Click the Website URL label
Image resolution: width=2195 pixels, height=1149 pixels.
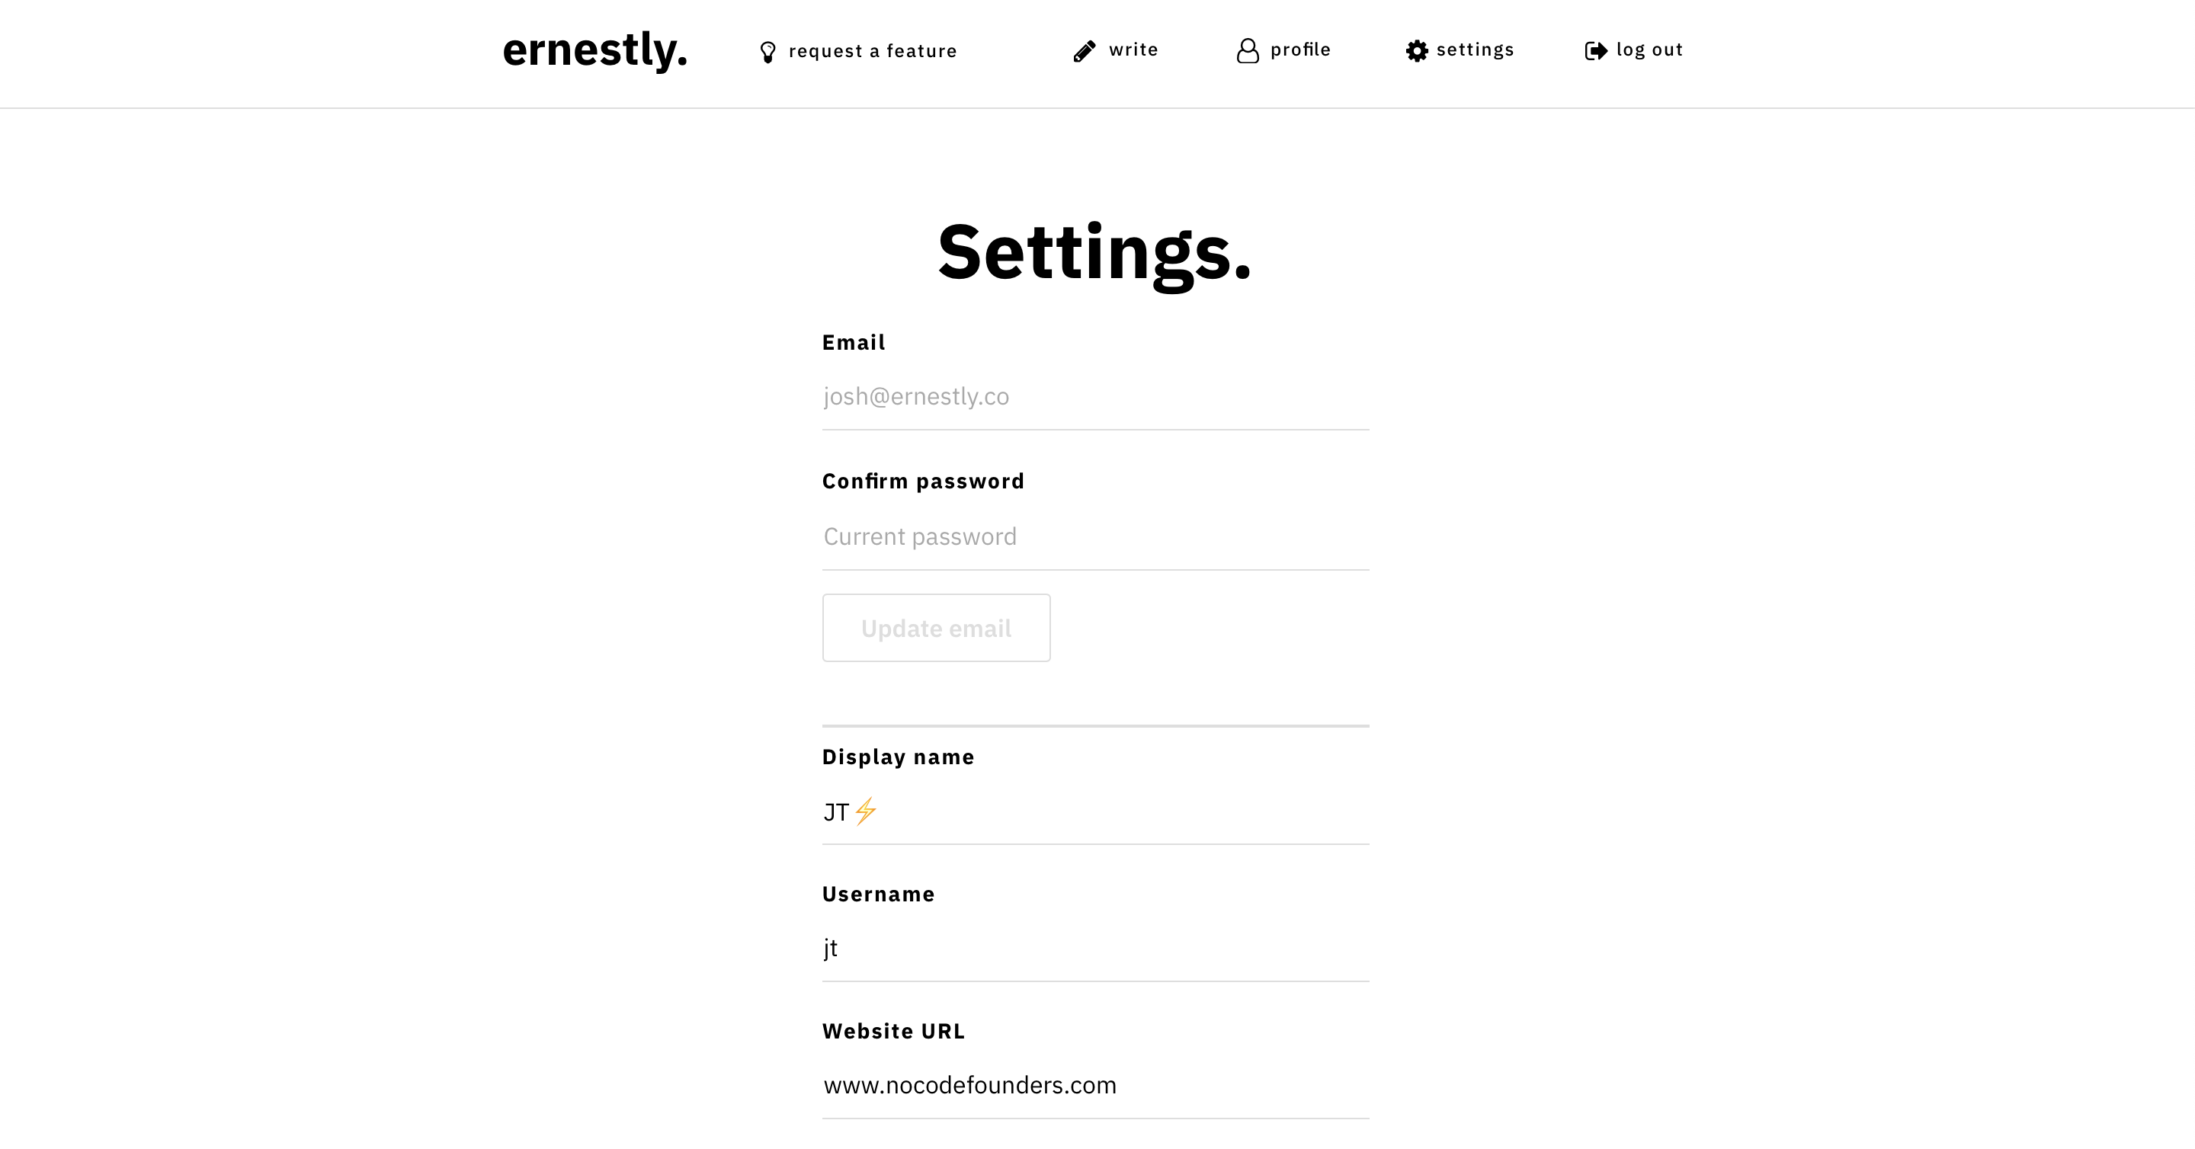pyautogui.click(x=893, y=1032)
